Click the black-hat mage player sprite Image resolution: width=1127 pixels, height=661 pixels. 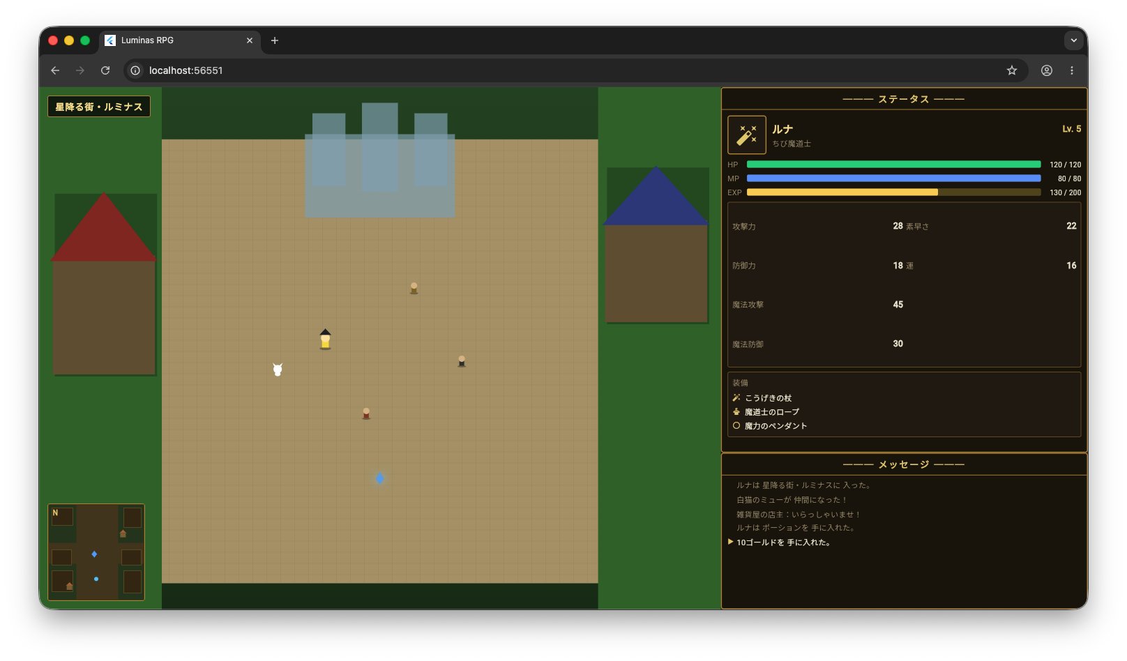coord(325,339)
